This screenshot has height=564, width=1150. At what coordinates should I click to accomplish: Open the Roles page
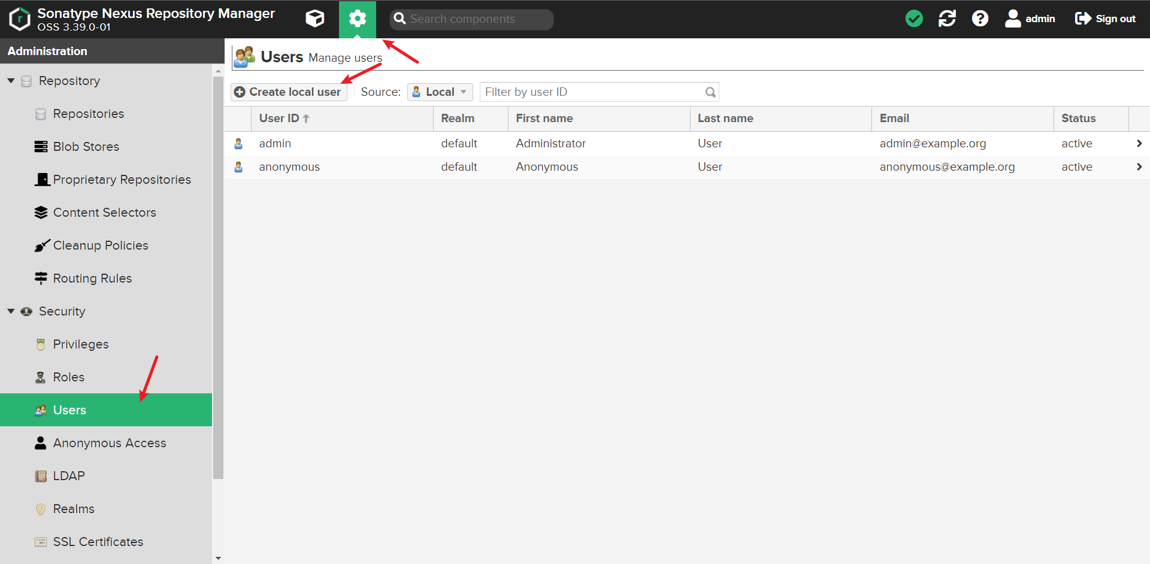click(x=69, y=377)
